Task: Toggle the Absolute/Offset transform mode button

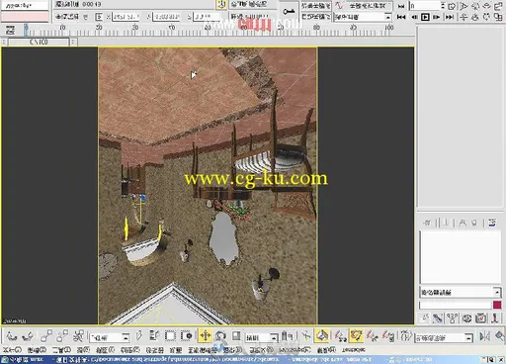Action: (99, 17)
